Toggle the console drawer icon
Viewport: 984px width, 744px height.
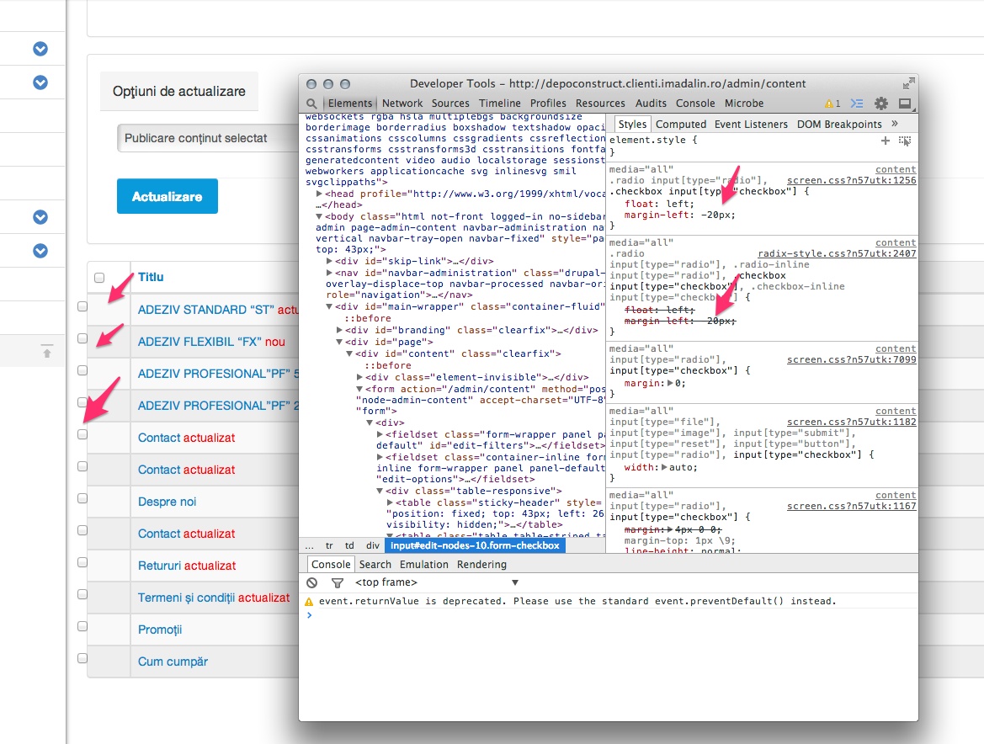point(857,103)
